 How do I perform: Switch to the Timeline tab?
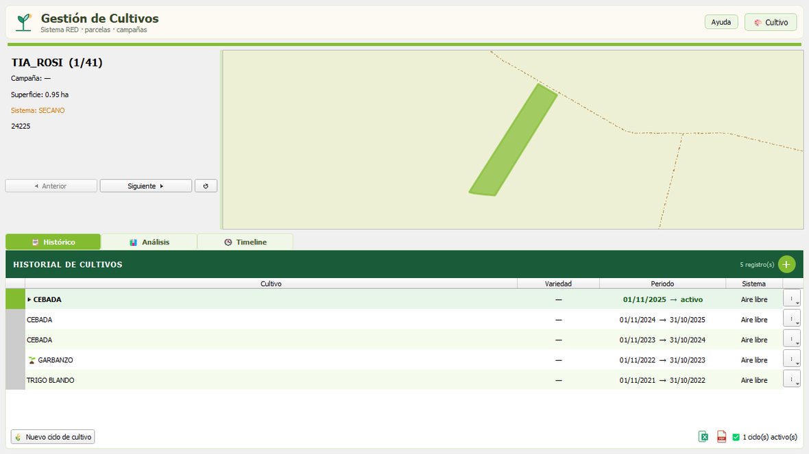pos(245,242)
